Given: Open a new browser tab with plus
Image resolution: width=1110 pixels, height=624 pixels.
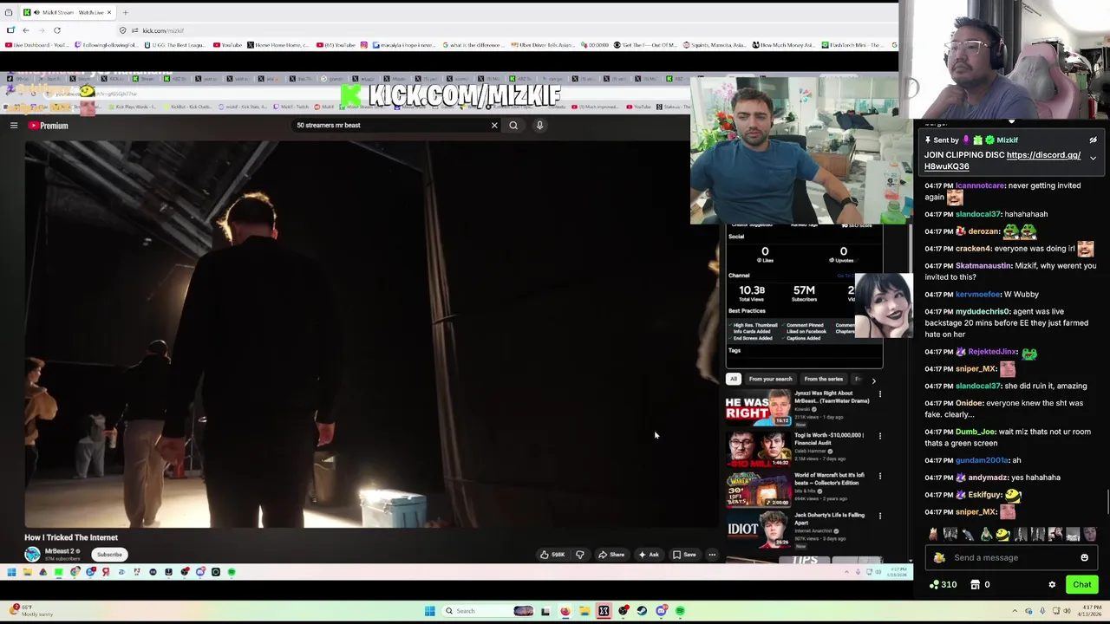Looking at the screenshot, I should 125,12.
